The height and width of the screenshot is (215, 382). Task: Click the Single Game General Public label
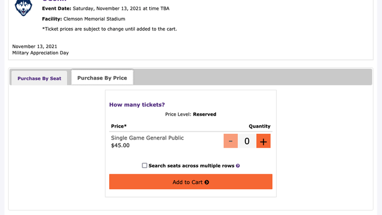click(x=148, y=138)
